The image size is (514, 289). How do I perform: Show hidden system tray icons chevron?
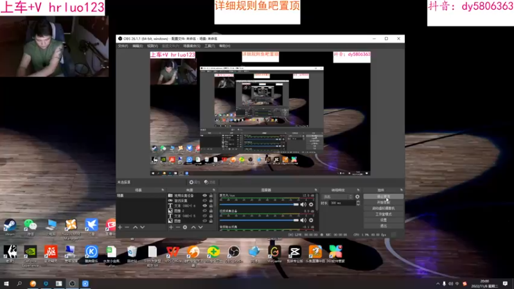point(438,284)
